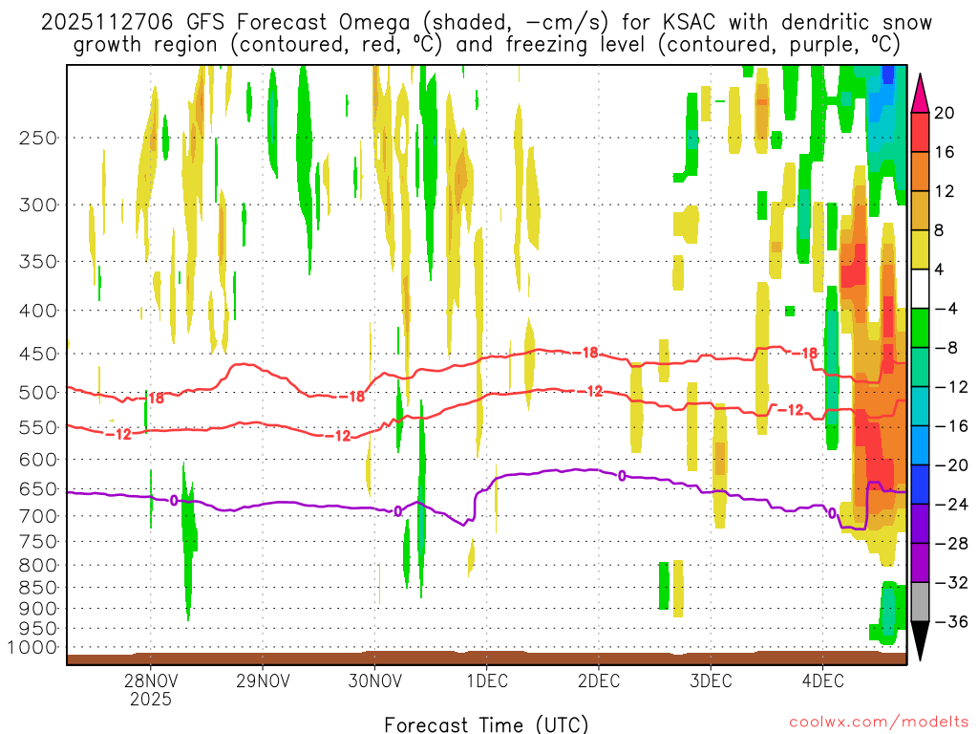
Task: Click the red -18 contour label nearest 2DEC
Action: click(x=586, y=353)
